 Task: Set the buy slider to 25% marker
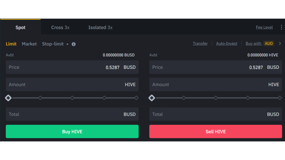pos(40,98)
